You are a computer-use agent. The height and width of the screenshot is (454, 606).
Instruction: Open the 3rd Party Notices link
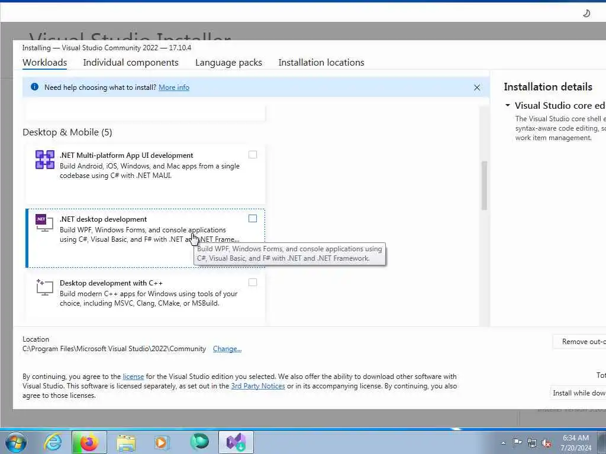click(x=258, y=386)
